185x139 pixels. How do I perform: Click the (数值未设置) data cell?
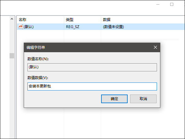(113, 27)
